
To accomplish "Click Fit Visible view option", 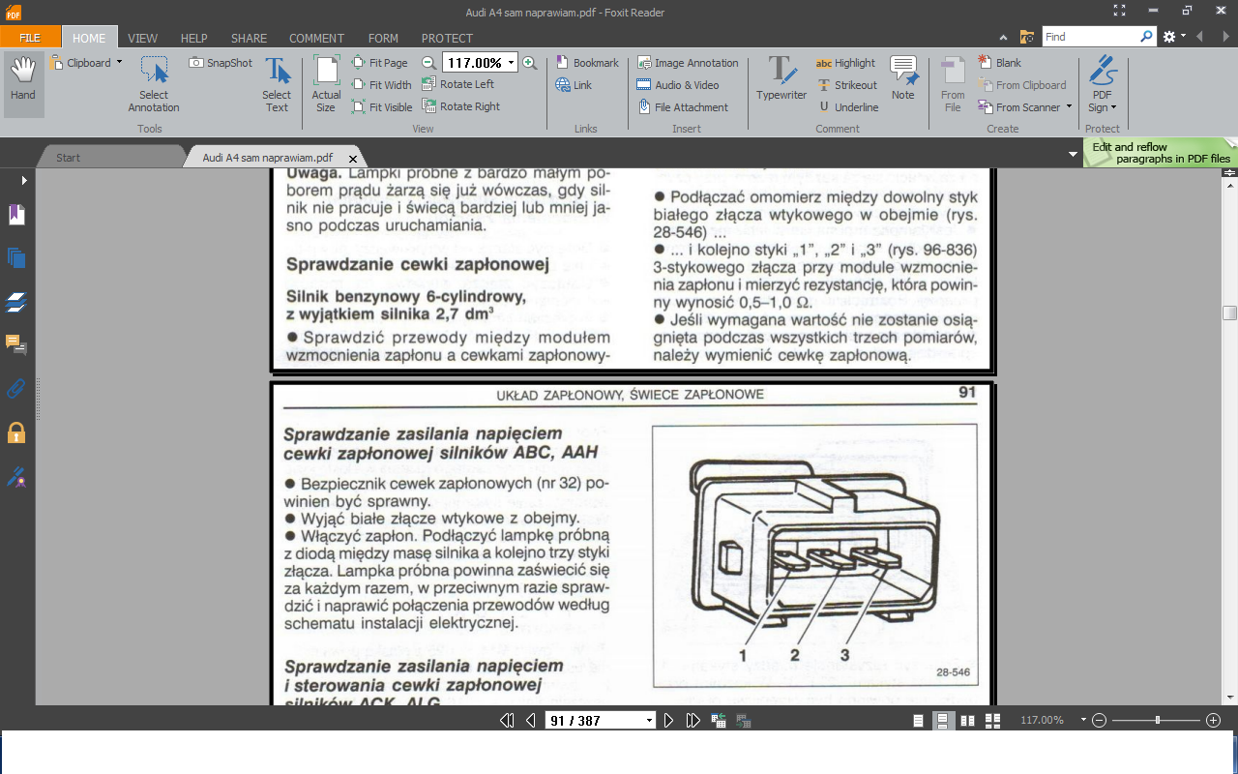I will tap(382, 107).
